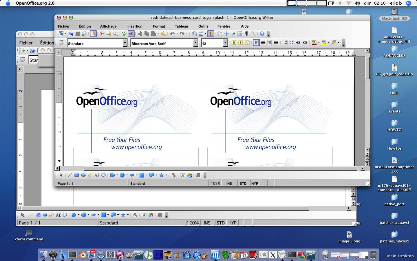The height and width of the screenshot is (261, 417).
Task: Select the Line drawing tool, front window
Action: pos(70,175)
